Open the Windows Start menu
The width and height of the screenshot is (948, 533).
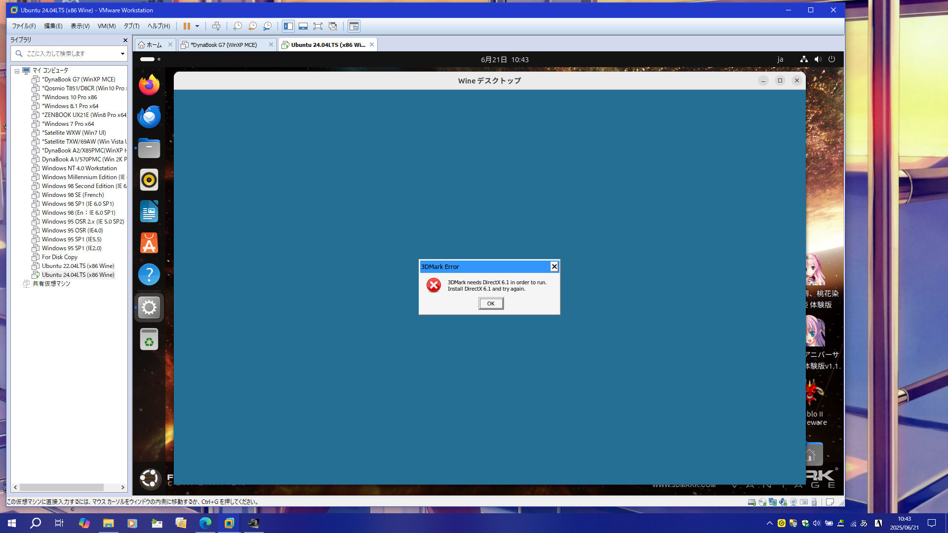[x=12, y=523]
